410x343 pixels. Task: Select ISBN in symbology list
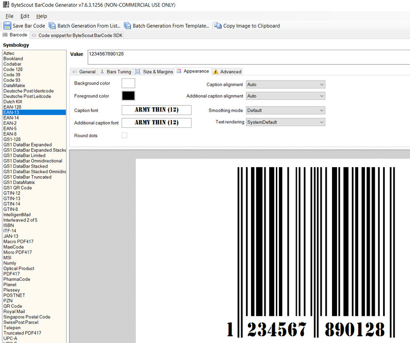pos(9,225)
